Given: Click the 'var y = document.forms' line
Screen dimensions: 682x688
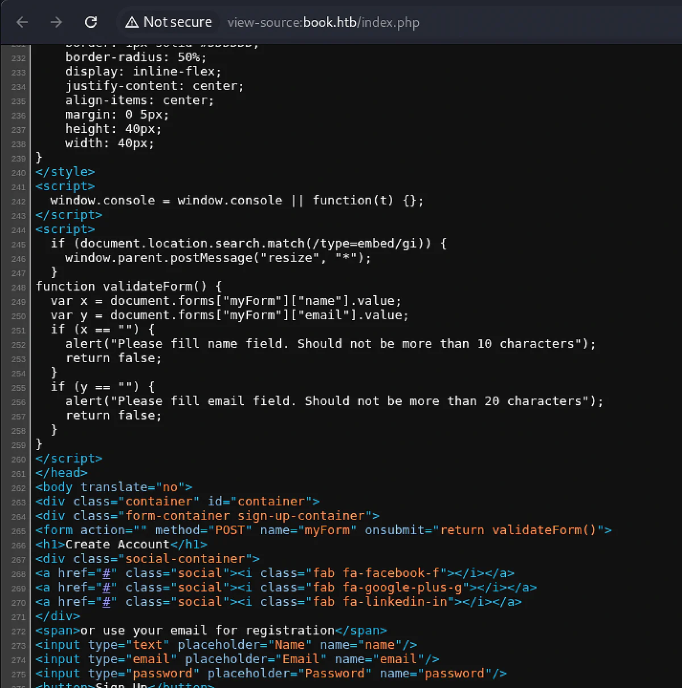Looking at the screenshot, I should (x=230, y=315).
